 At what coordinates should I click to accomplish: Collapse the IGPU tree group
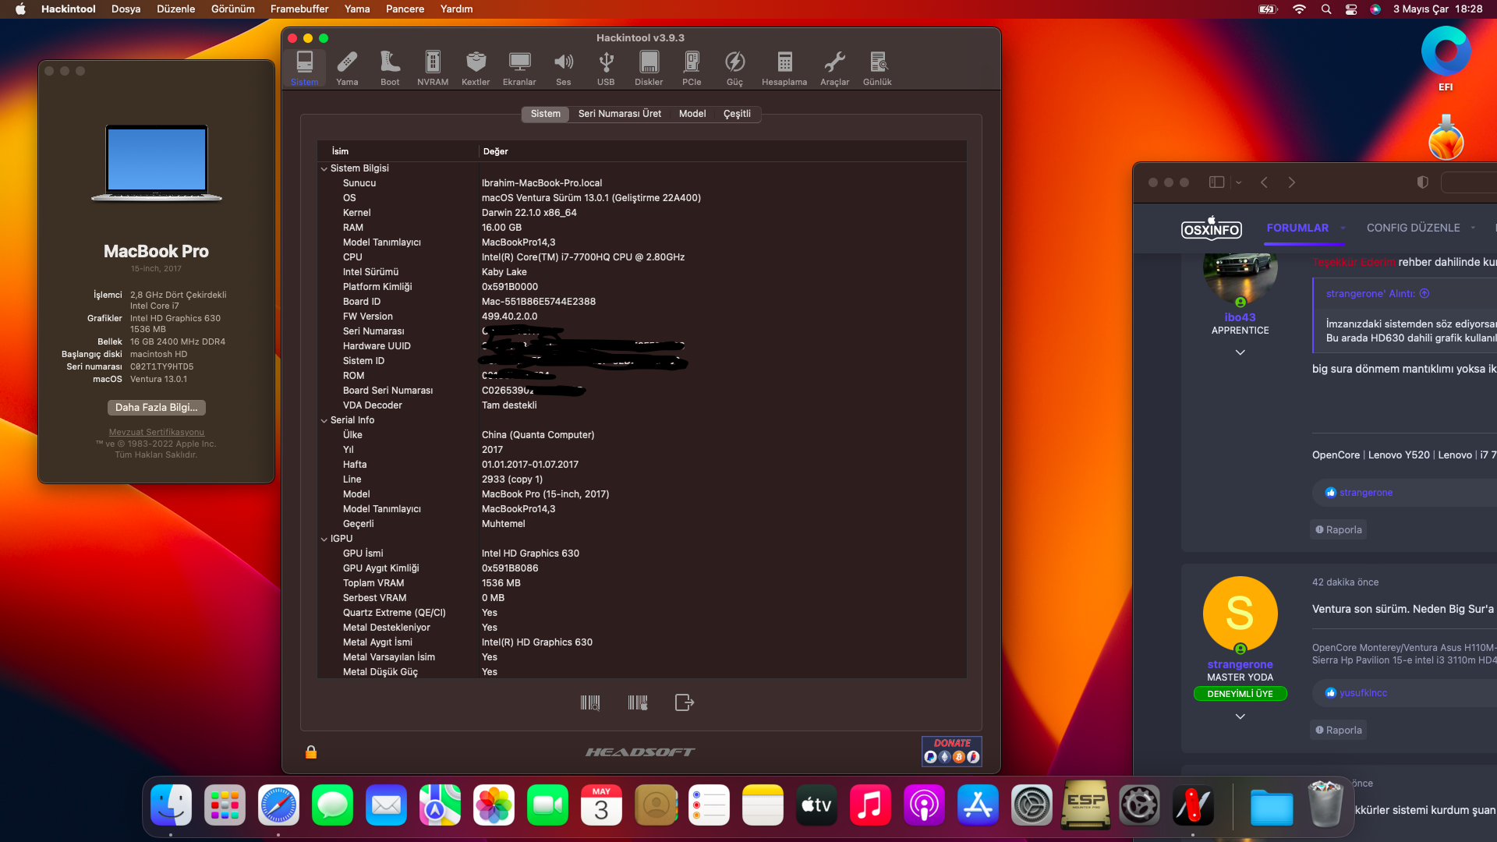(x=324, y=539)
